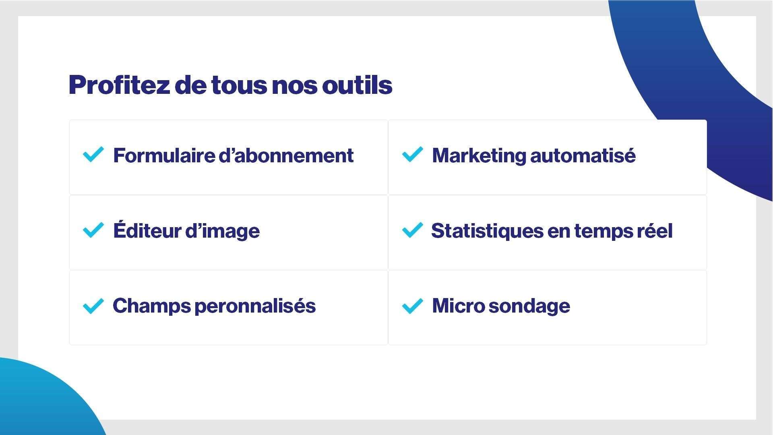Click the word "sondage"

pos(529,306)
